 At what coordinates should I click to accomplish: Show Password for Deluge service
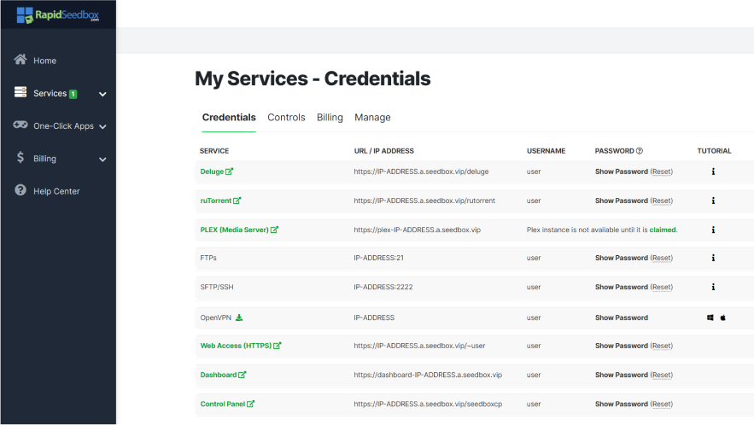tap(621, 172)
